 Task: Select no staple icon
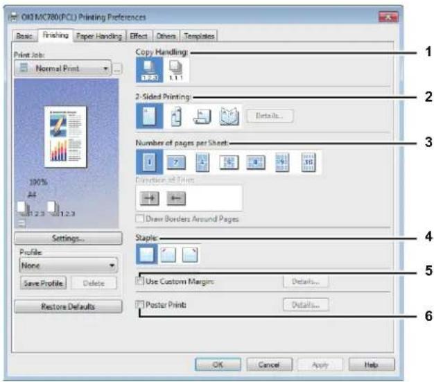click(x=147, y=254)
